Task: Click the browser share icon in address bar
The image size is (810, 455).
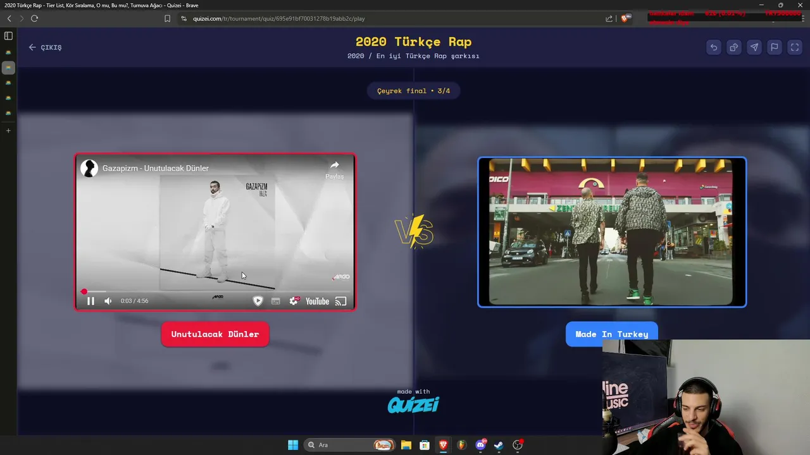Action: (x=609, y=18)
